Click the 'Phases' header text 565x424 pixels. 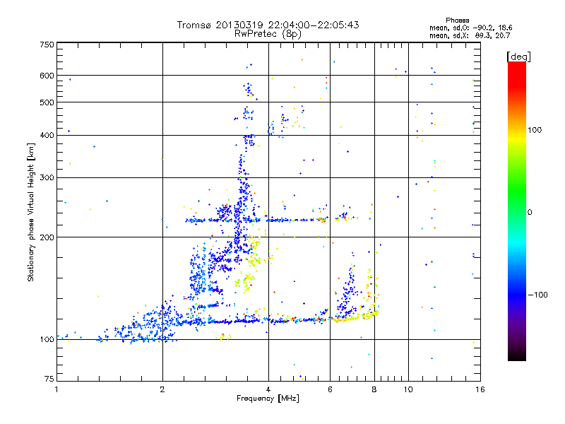click(x=457, y=20)
